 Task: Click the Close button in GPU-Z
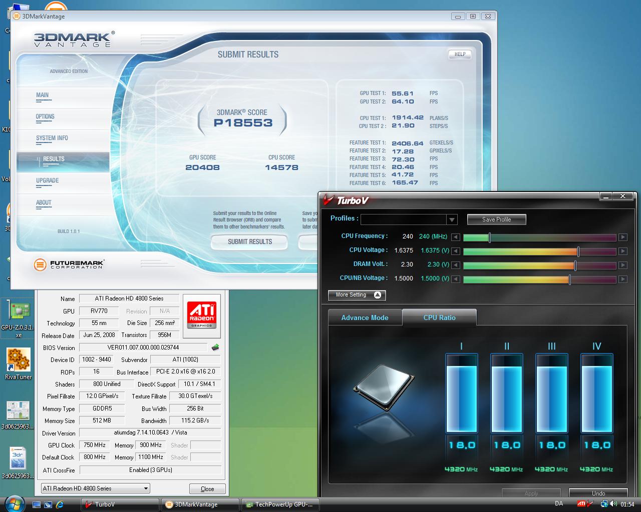click(x=207, y=489)
